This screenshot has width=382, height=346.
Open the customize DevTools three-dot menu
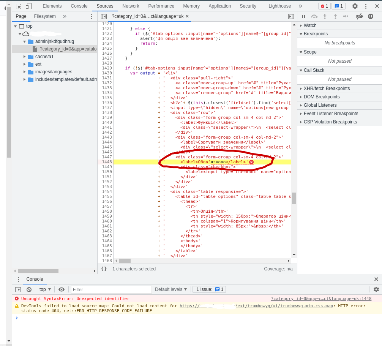tap(366, 6)
